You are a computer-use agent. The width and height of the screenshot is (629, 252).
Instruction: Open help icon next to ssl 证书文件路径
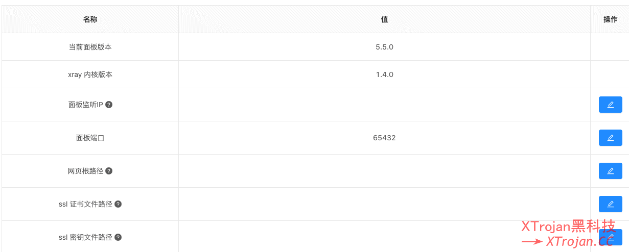click(x=118, y=204)
